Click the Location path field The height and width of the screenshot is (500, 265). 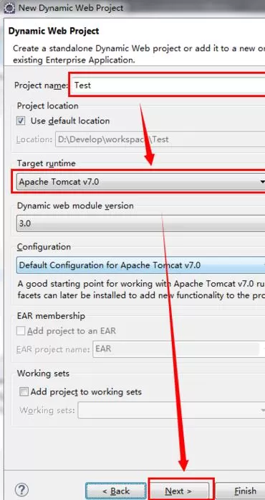(x=160, y=139)
